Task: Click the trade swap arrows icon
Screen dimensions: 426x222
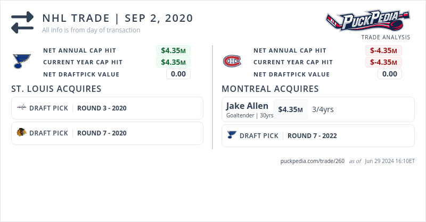Action: click(x=22, y=22)
